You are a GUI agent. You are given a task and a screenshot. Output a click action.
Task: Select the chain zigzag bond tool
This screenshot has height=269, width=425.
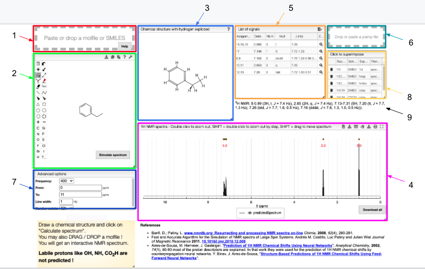[x=44, y=92]
